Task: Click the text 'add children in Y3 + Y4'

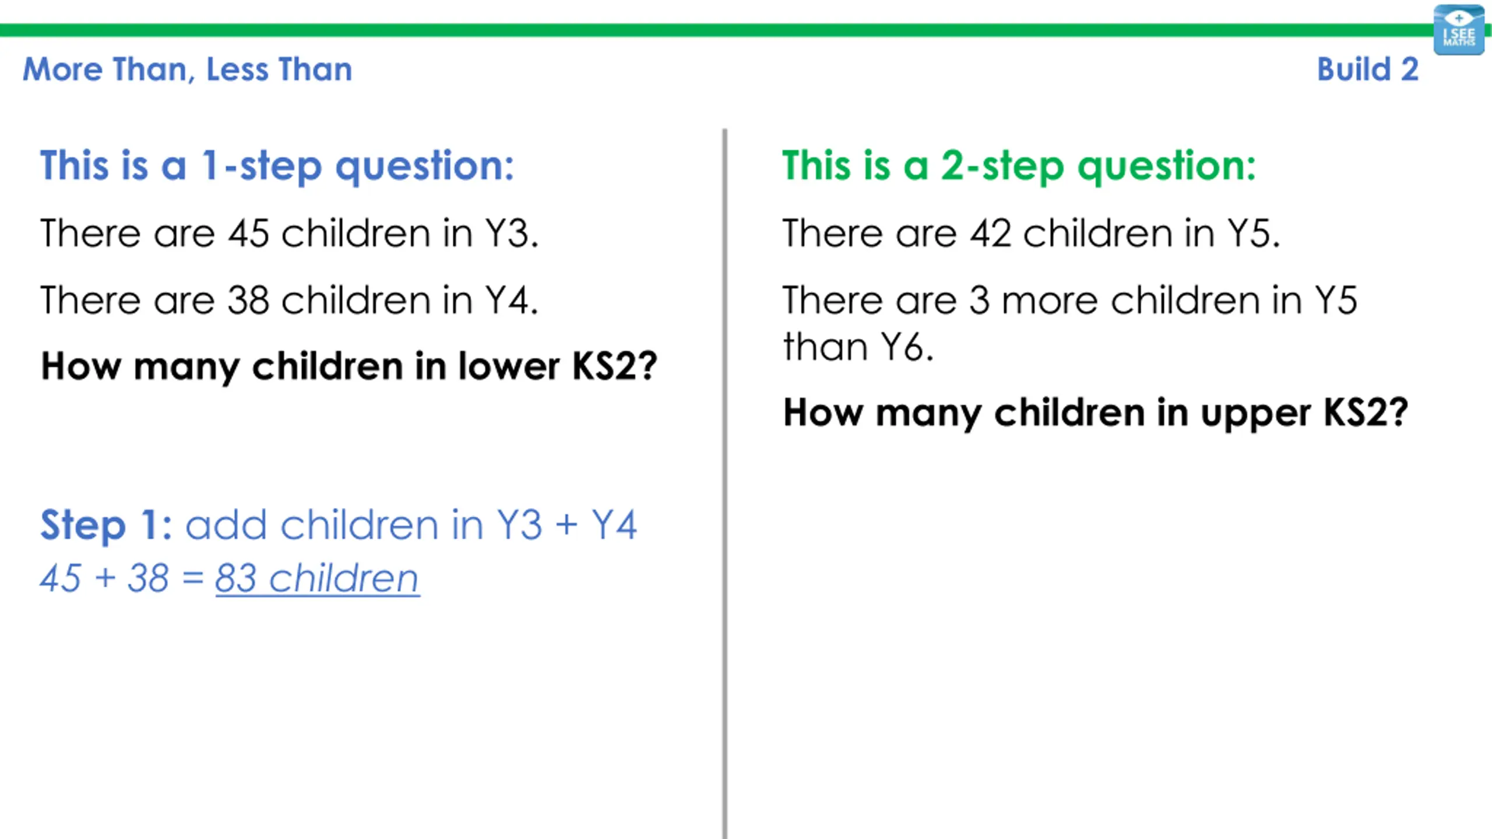Action: [x=411, y=525]
